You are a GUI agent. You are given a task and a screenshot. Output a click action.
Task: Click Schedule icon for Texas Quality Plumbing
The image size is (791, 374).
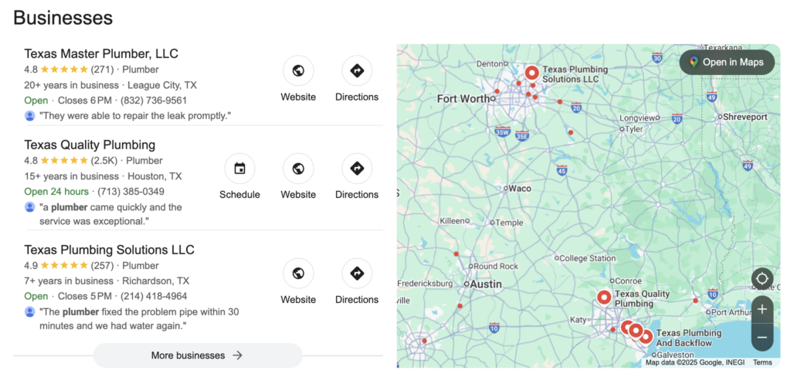[239, 168]
